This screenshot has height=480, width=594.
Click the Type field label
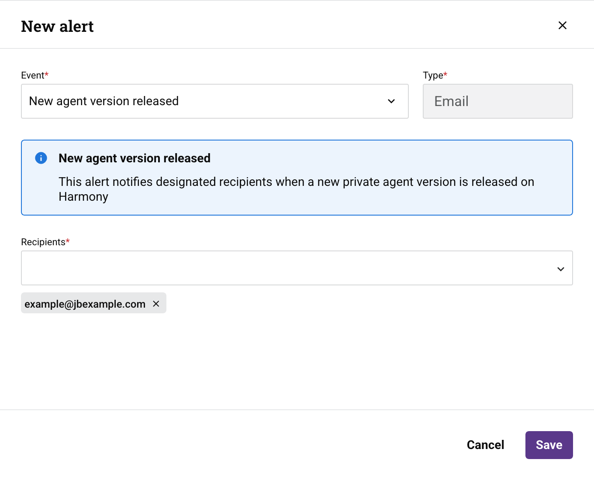pos(432,75)
